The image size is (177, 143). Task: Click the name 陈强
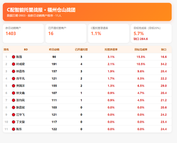click(x=19, y=57)
